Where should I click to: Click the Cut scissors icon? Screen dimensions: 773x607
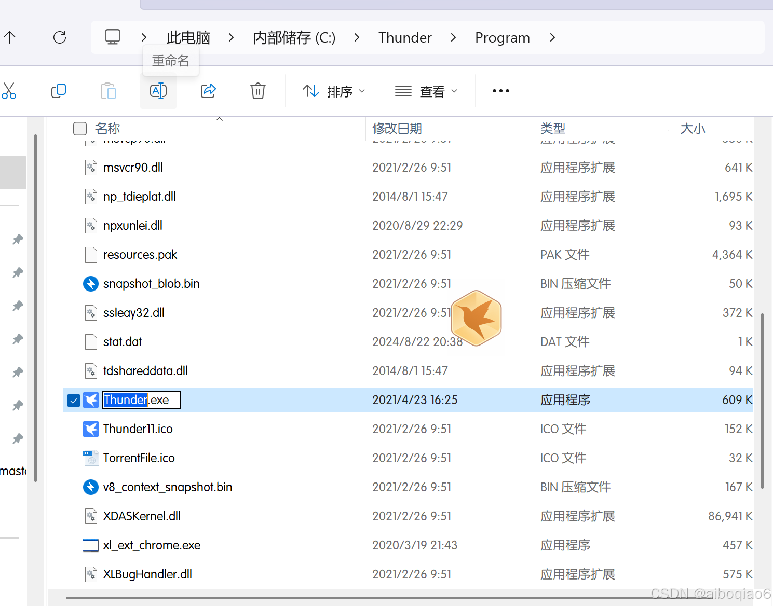tap(9, 91)
